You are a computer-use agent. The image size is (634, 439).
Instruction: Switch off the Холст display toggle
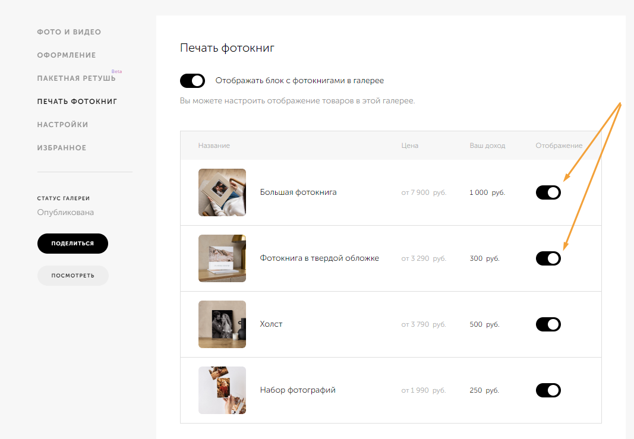548,324
